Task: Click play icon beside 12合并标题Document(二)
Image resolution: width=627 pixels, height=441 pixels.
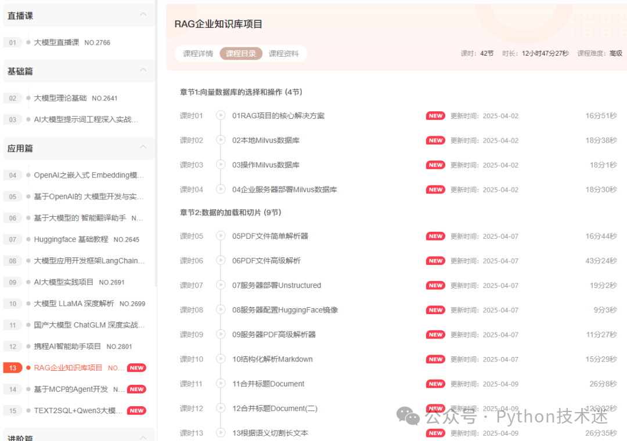Action: [x=221, y=408]
